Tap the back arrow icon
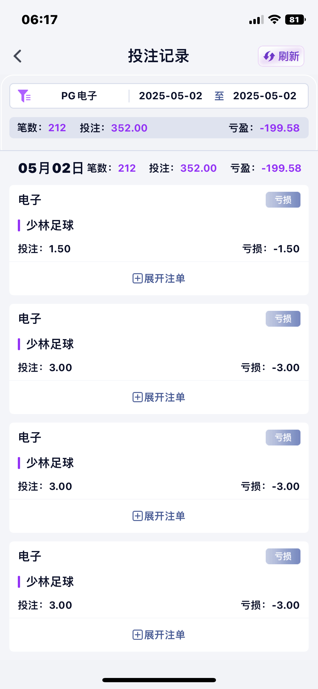The height and width of the screenshot is (689, 318). 18,56
